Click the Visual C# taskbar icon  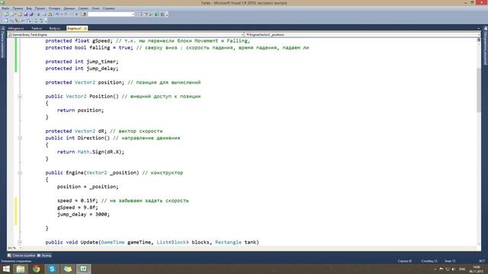[x=83, y=269]
